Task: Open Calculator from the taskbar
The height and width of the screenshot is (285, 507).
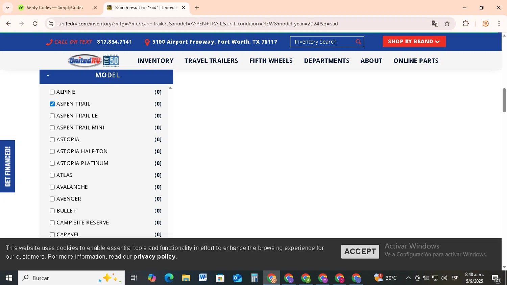Action: 254,278
